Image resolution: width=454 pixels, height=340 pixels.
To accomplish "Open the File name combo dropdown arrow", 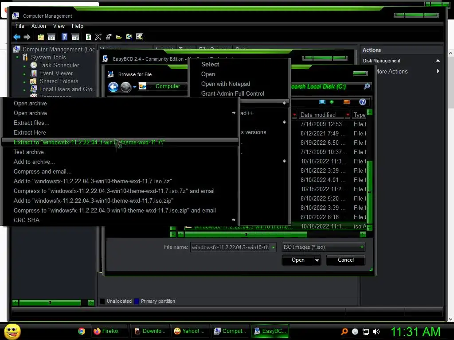I will coord(273,247).
